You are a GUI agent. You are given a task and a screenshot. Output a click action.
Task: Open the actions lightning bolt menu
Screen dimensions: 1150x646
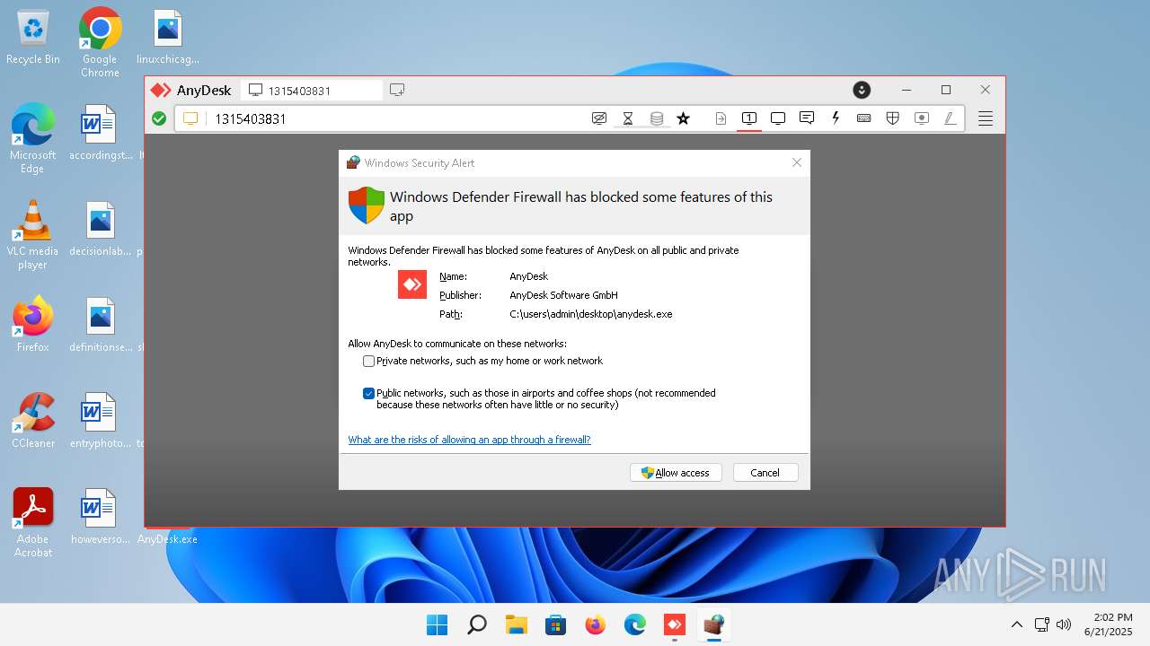(836, 118)
